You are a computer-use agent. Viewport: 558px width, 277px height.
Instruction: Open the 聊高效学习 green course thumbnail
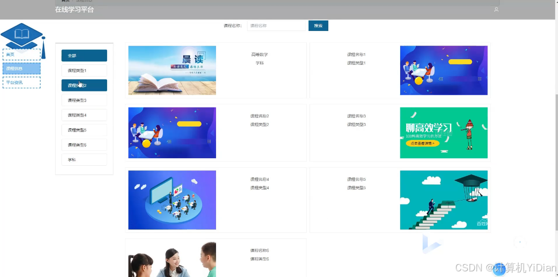[444, 133]
